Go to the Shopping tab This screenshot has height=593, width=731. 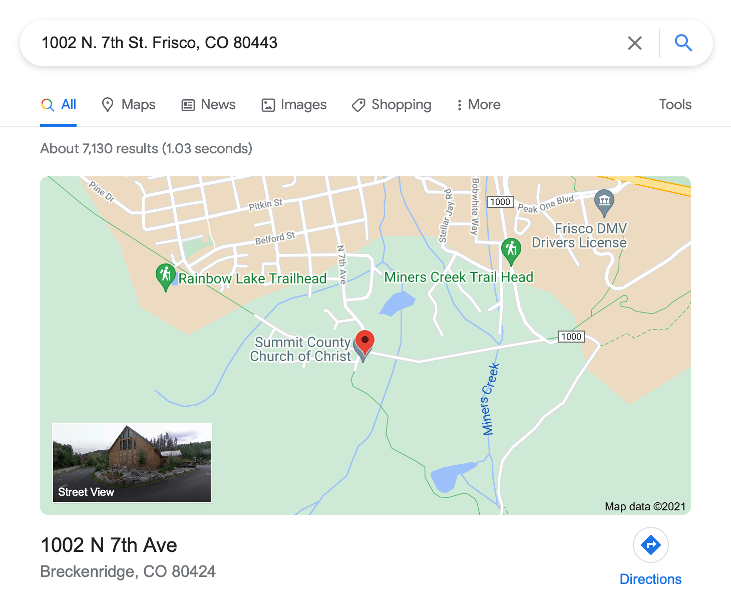click(x=392, y=105)
